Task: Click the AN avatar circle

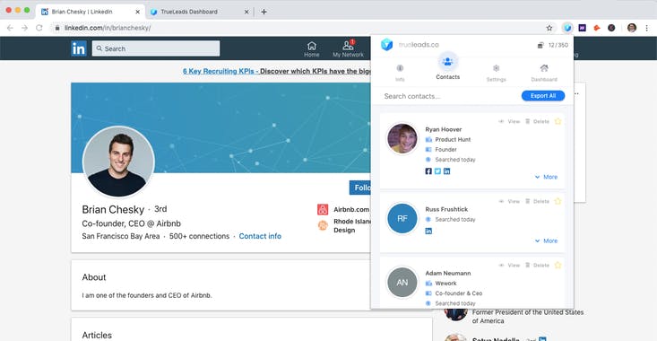Action: pyautogui.click(x=402, y=283)
